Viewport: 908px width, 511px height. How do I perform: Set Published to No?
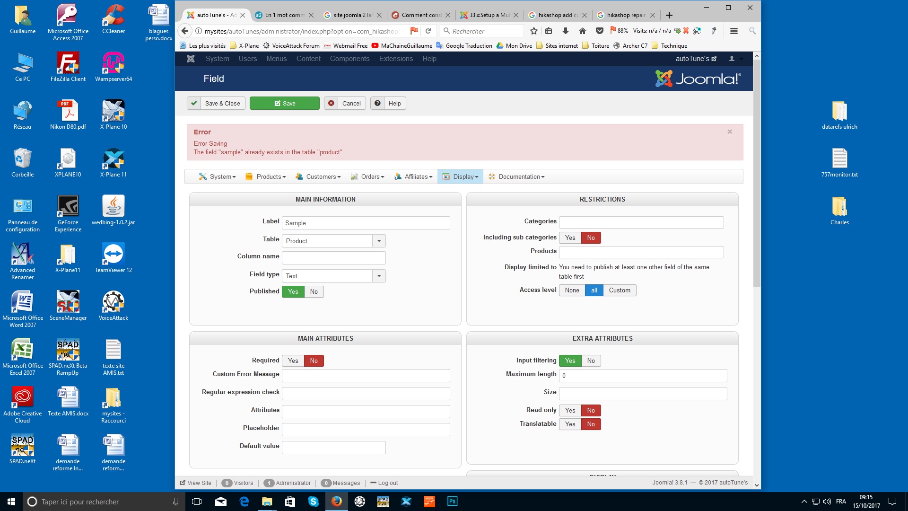(x=314, y=291)
